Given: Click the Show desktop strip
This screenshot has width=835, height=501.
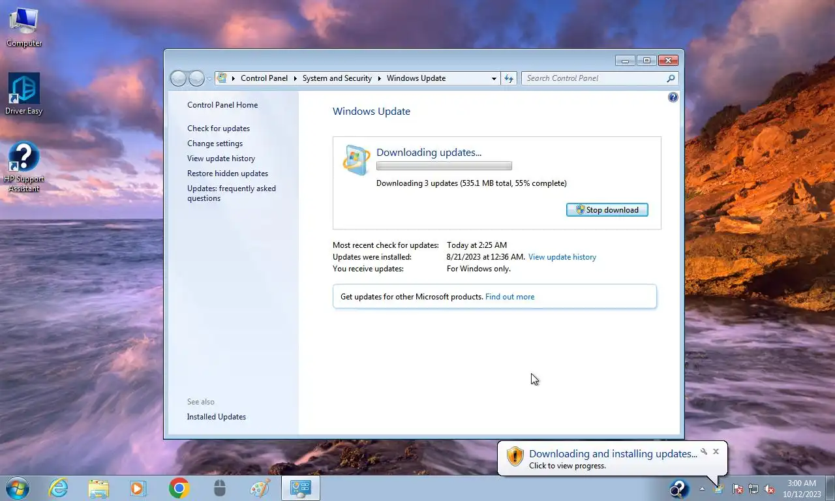Looking at the screenshot, I should click(830, 489).
